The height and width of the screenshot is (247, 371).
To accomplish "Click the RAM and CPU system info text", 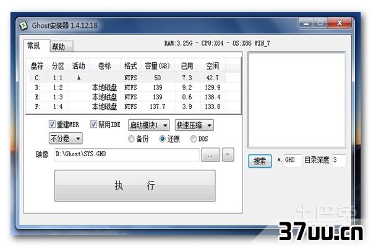I will click(x=217, y=43).
